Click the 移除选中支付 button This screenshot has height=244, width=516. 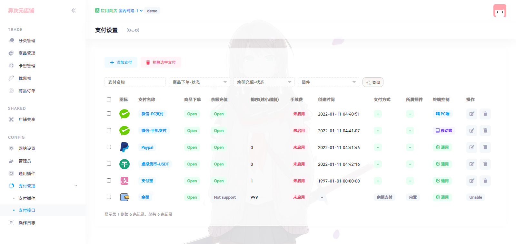coord(161,62)
